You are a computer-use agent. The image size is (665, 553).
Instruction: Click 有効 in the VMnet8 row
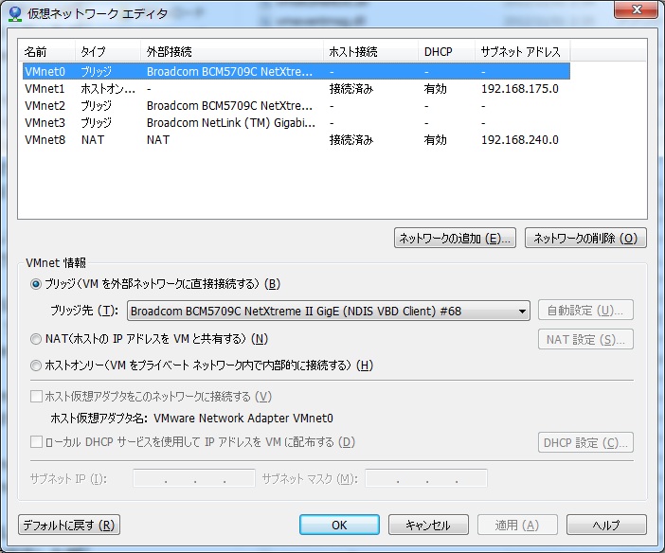tap(435, 139)
